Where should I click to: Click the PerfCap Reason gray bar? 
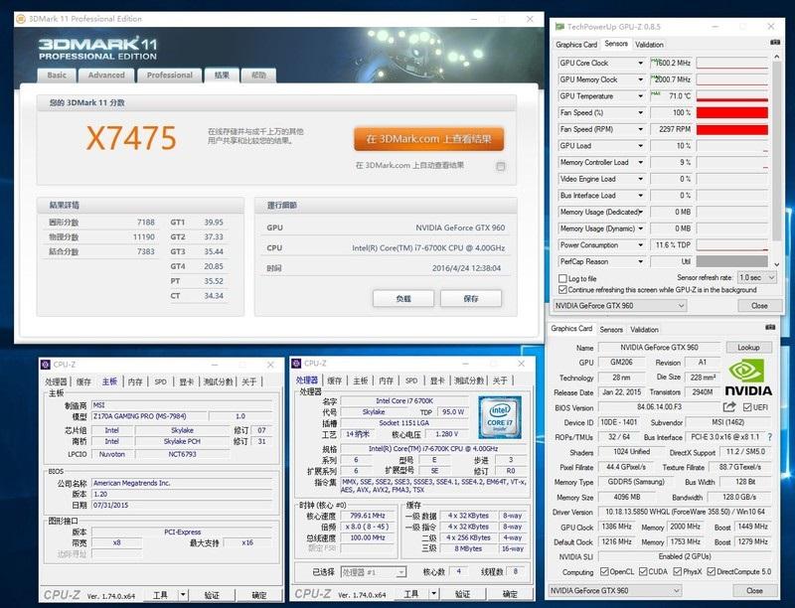[x=732, y=261]
